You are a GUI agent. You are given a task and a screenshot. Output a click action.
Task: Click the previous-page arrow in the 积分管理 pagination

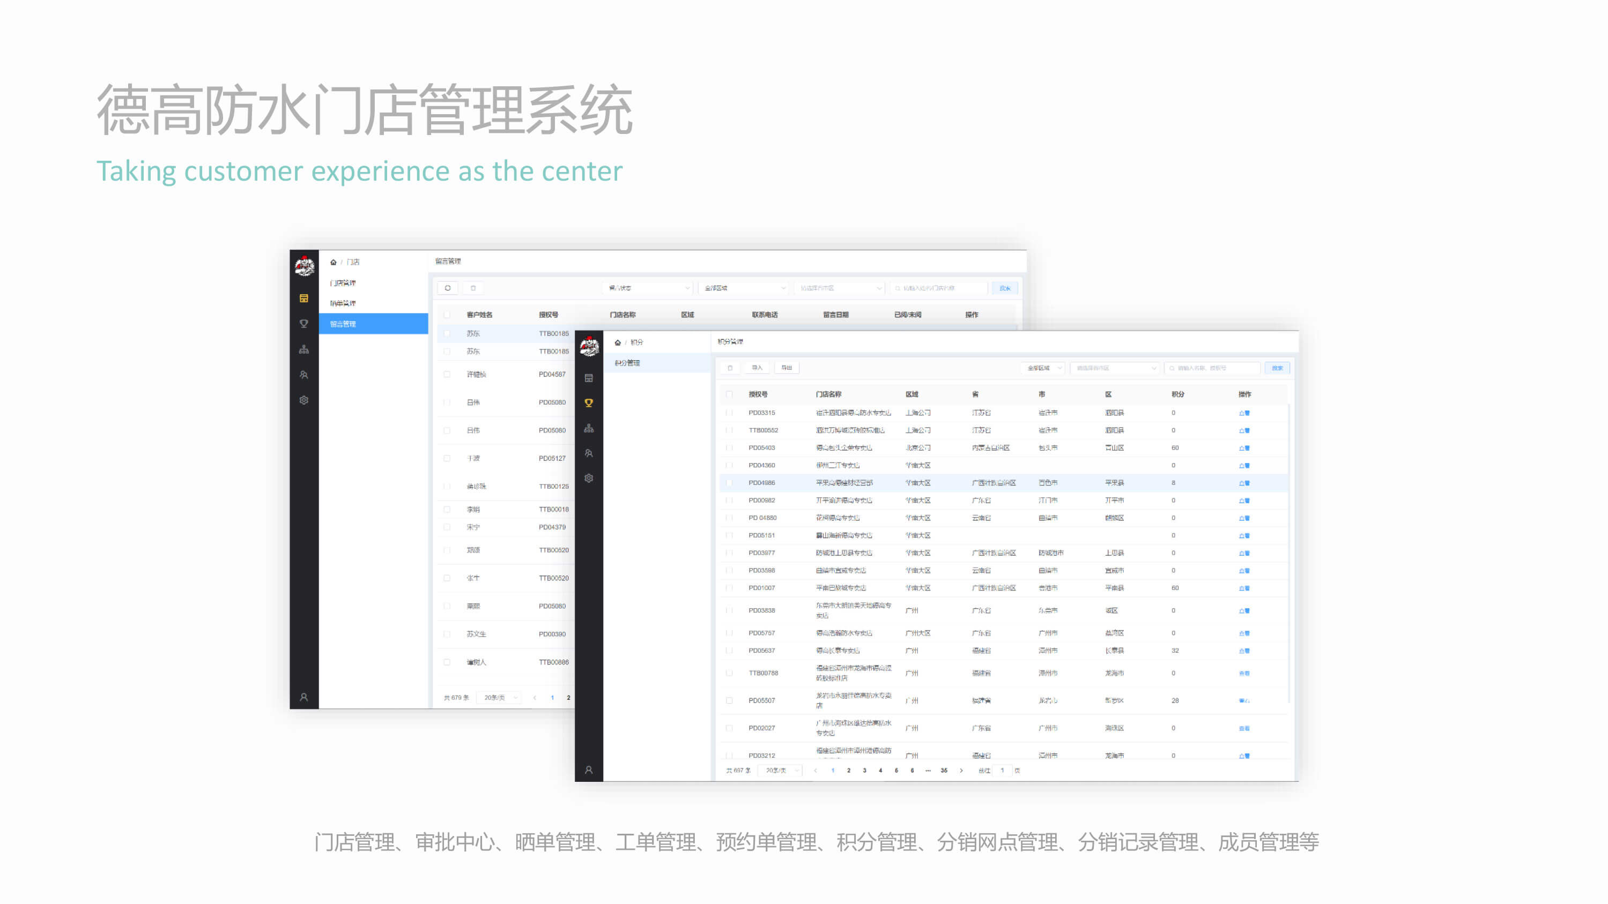[815, 771]
